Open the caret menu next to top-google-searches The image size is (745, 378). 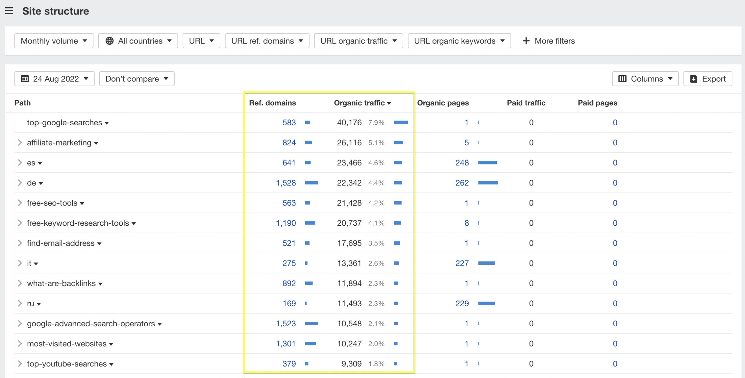tap(107, 123)
